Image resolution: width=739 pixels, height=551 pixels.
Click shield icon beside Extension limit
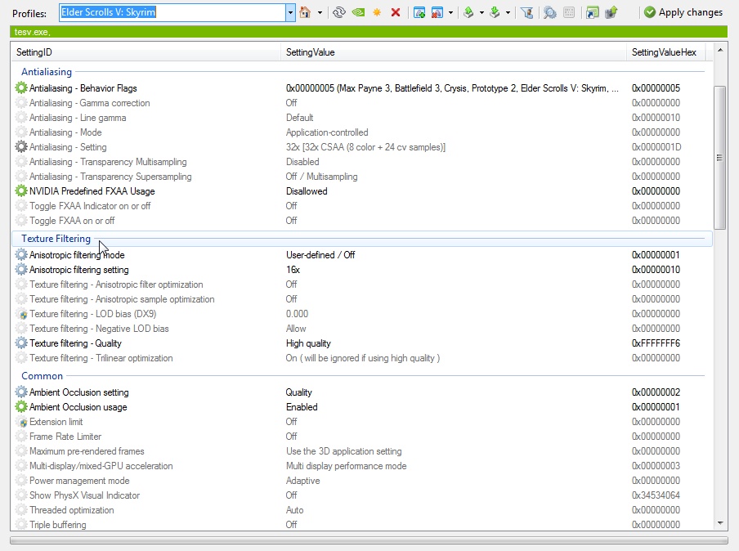24,423
